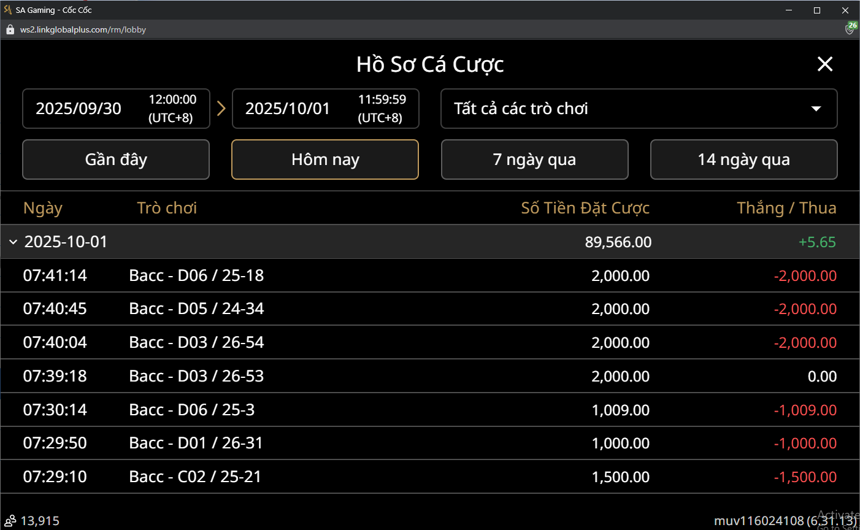860x530 pixels.
Task: Click the padlock site security icon
Action: [10, 29]
